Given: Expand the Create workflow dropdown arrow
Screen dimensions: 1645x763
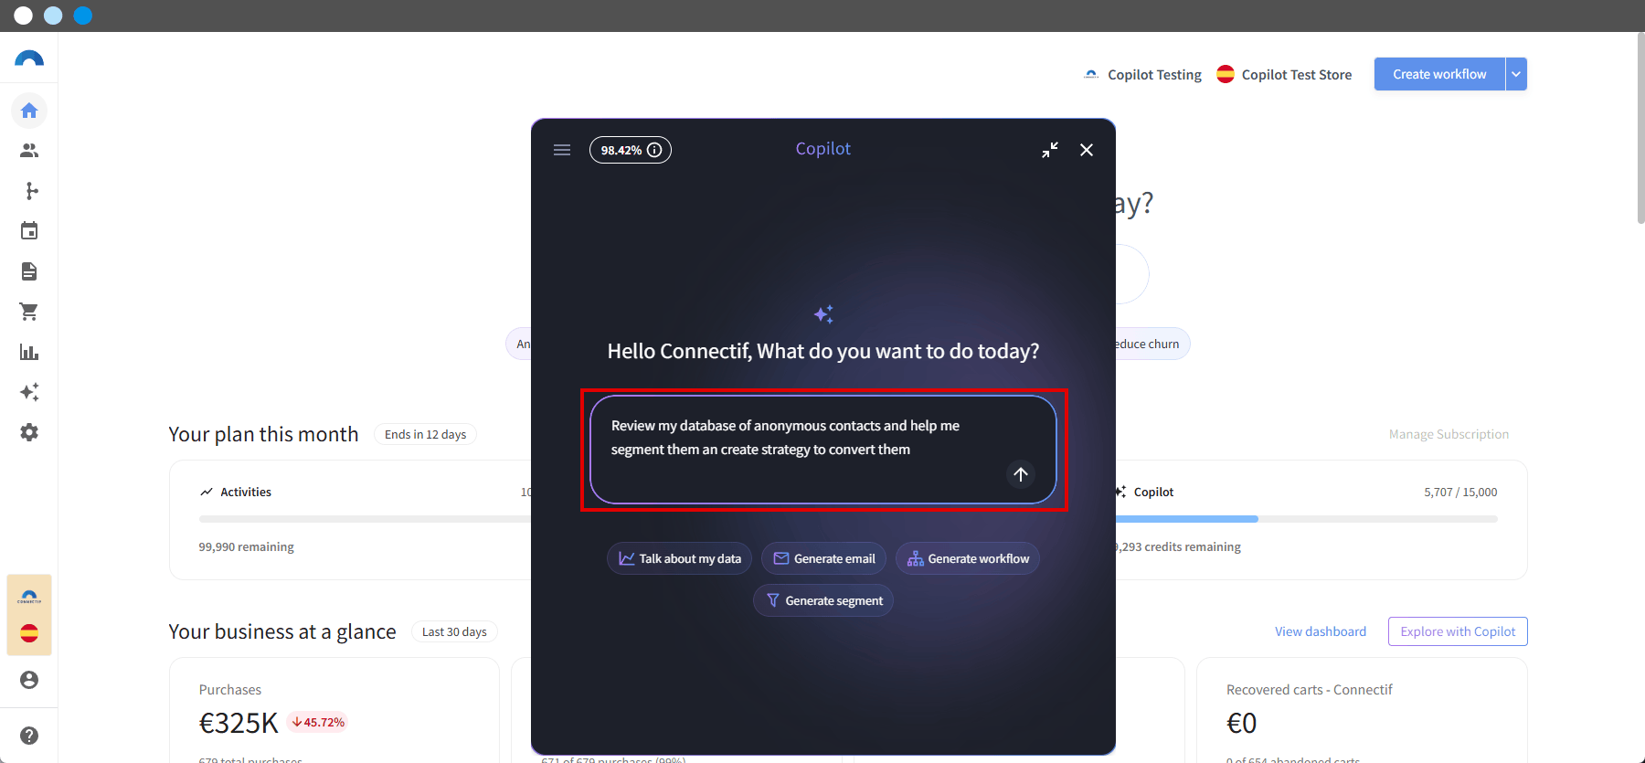Looking at the screenshot, I should (1516, 74).
